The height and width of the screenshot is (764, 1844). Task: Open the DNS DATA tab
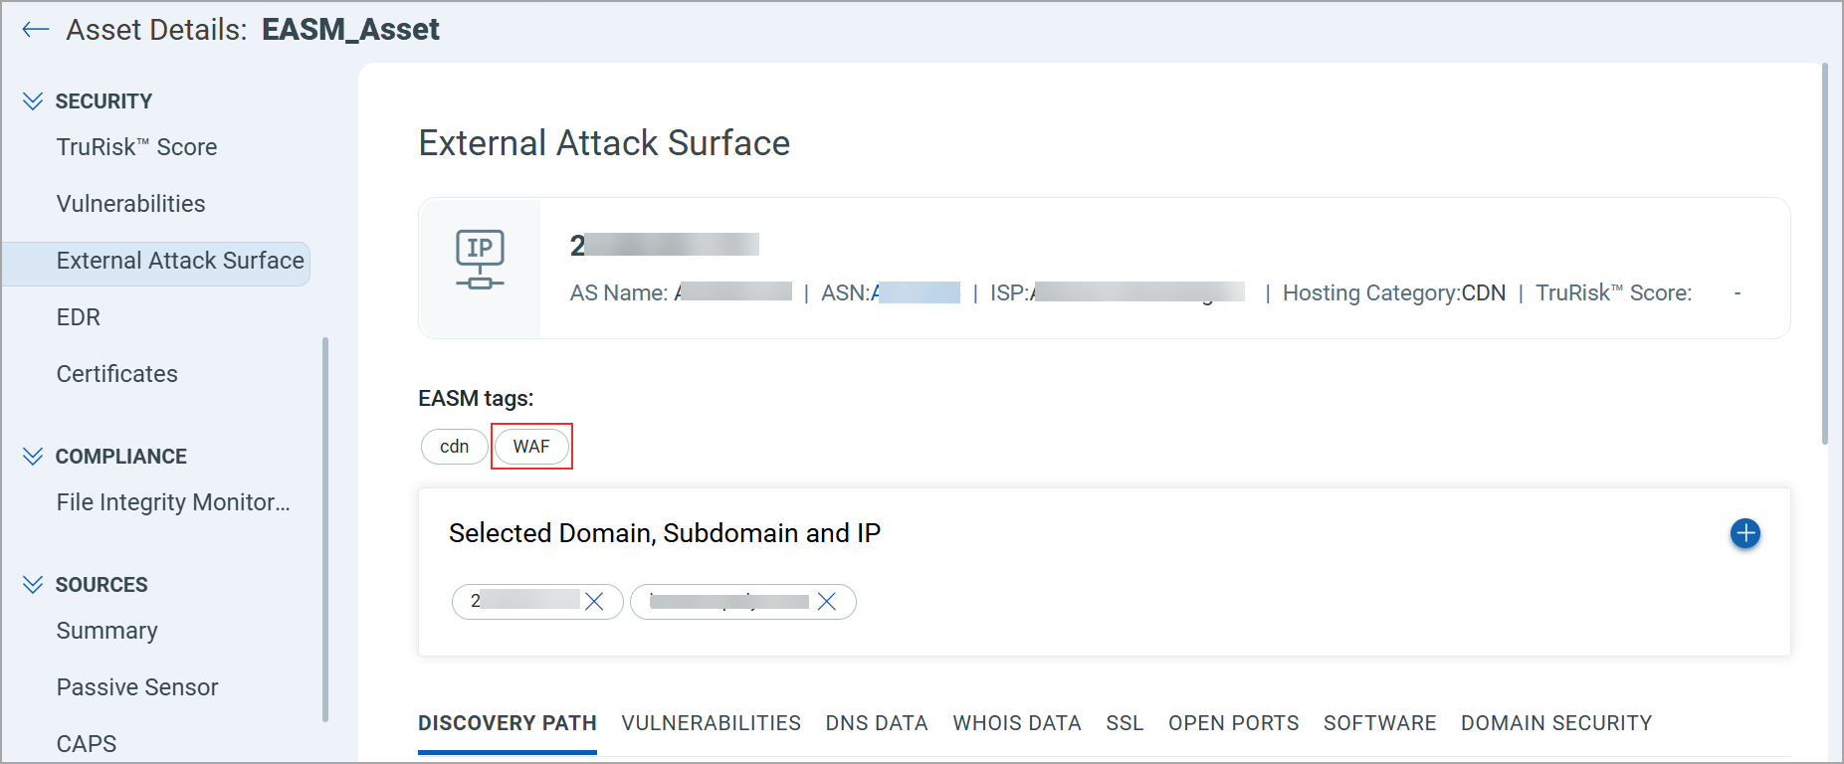coord(876,723)
